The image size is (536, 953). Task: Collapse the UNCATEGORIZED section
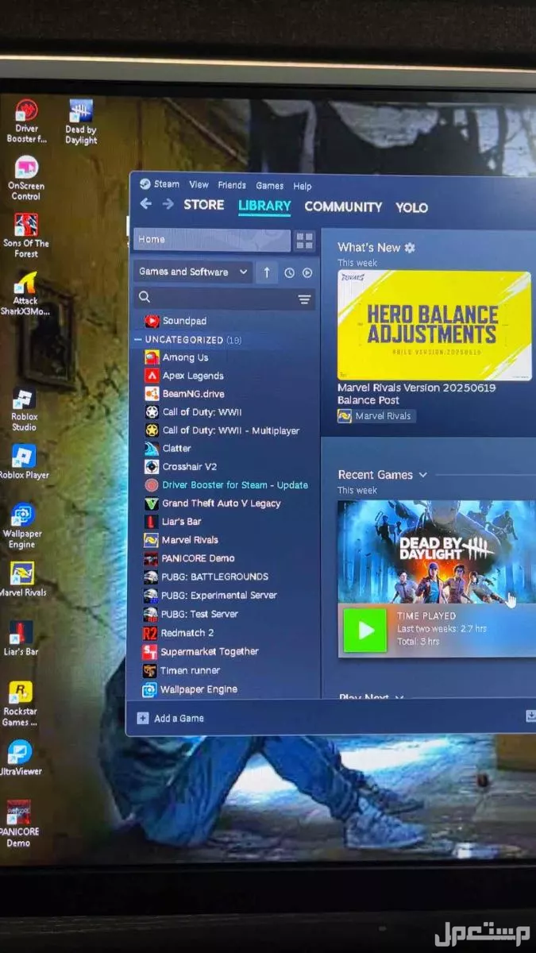(138, 340)
